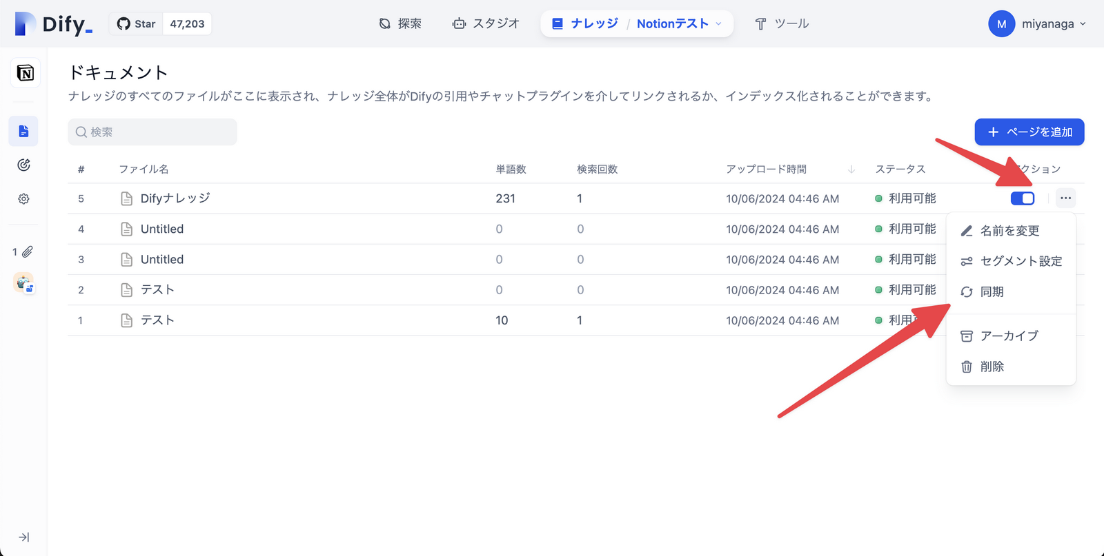The image size is (1104, 556).
Task: Open the knowledge settings gear icon
Action: coord(23,198)
